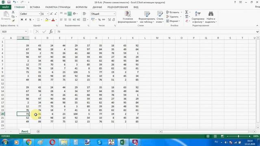This screenshot has width=260, height=146.
Task: Switch to Normal view icon in status bar
Action: click(208, 136)
